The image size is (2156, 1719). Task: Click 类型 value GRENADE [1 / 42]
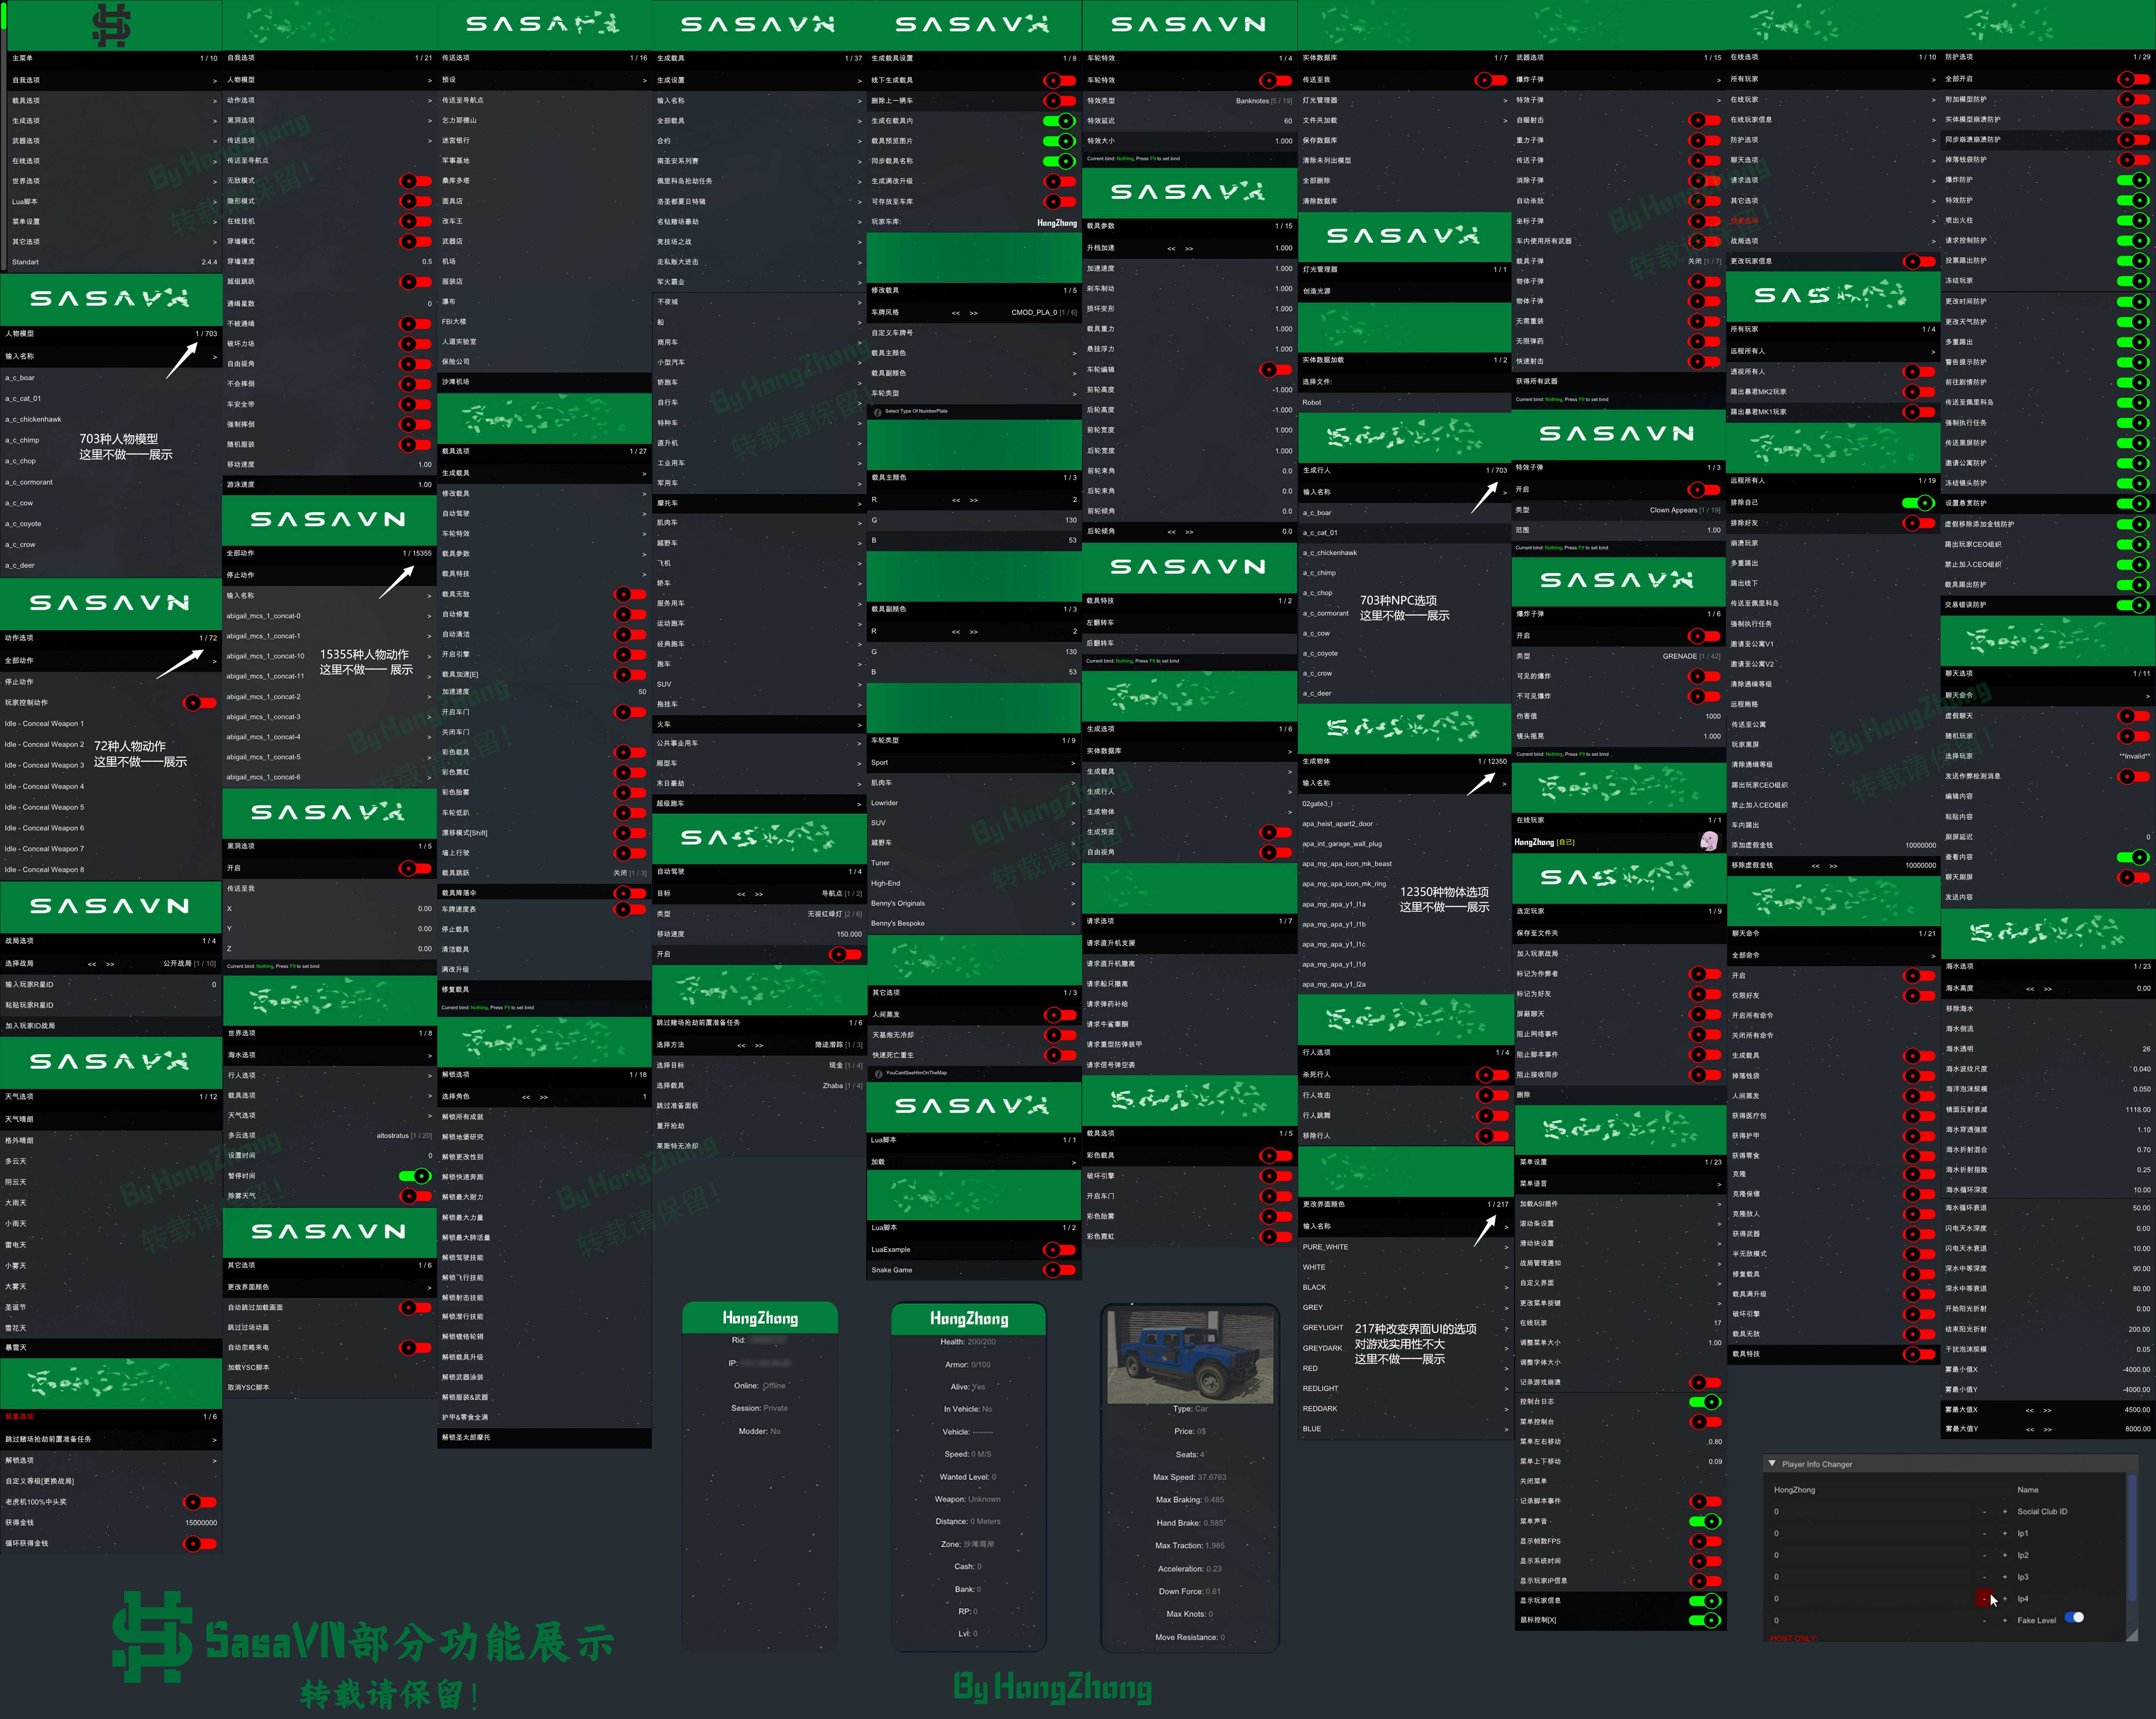[1692, 657]
